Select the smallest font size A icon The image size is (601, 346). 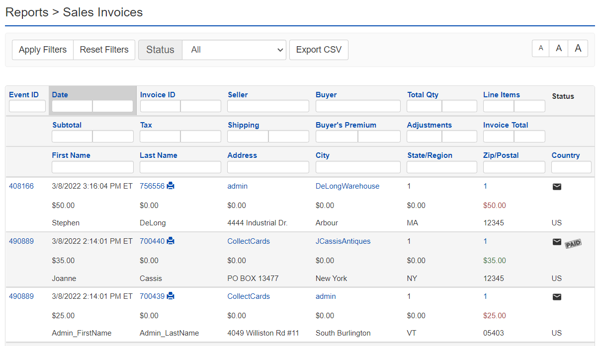pyautogui.click(x=541, y=48)
